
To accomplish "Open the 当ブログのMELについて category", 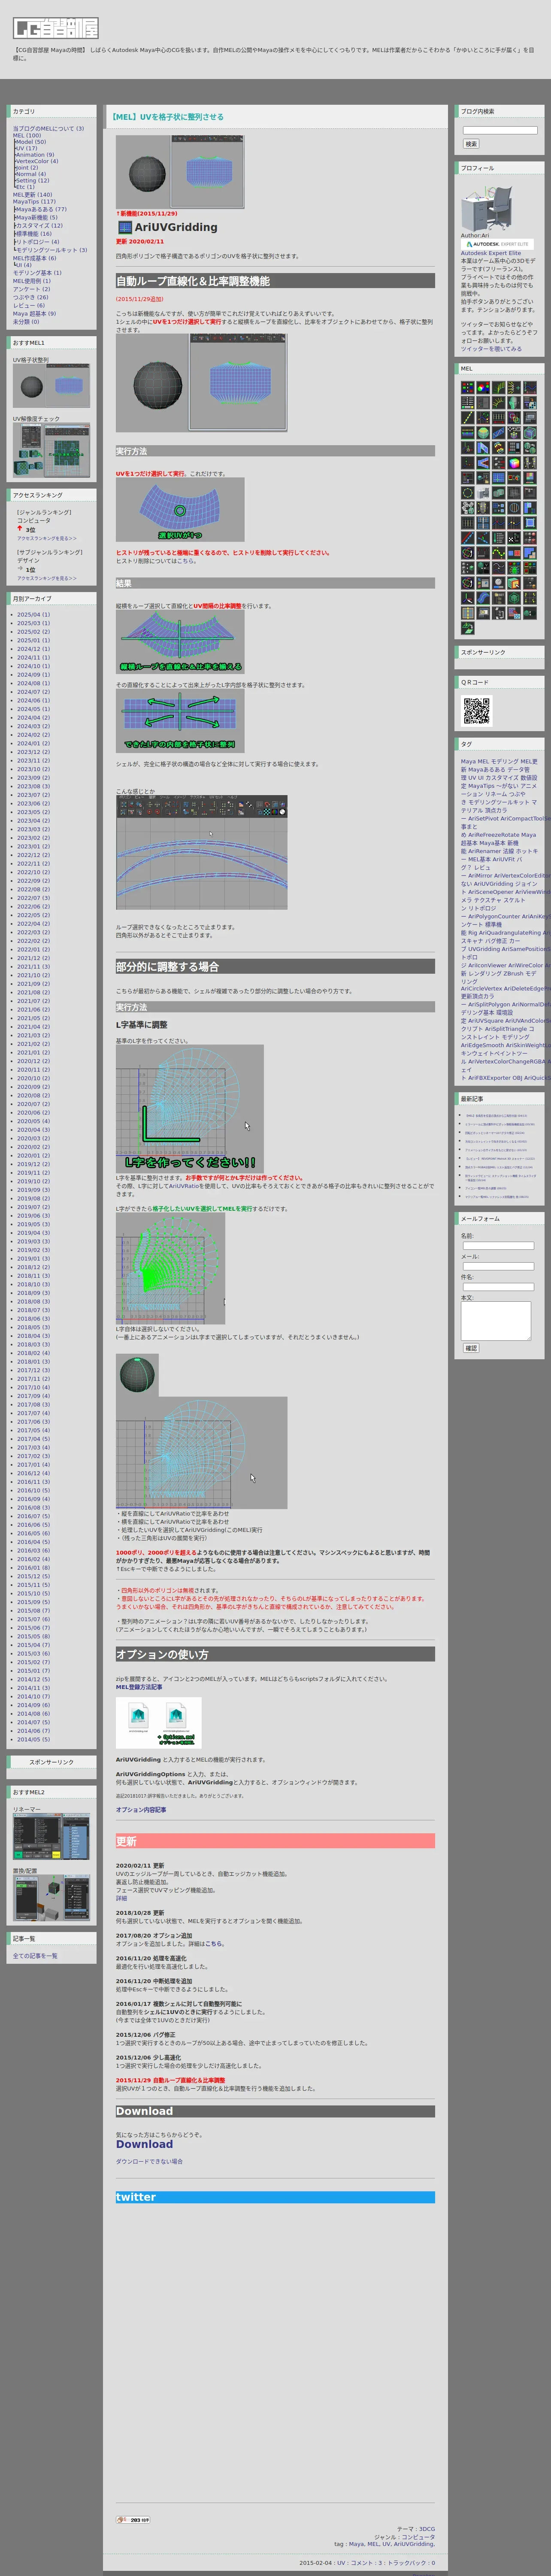I will pos(48,128).
